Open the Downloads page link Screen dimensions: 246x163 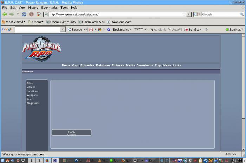click(145, 65)
